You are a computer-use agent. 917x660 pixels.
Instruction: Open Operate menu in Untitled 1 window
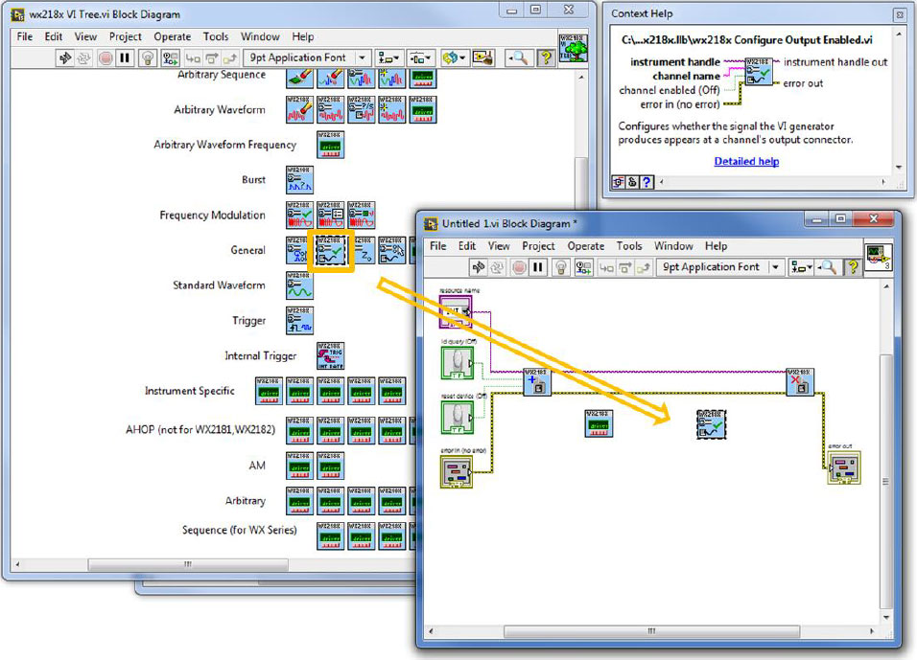point(586,246)
